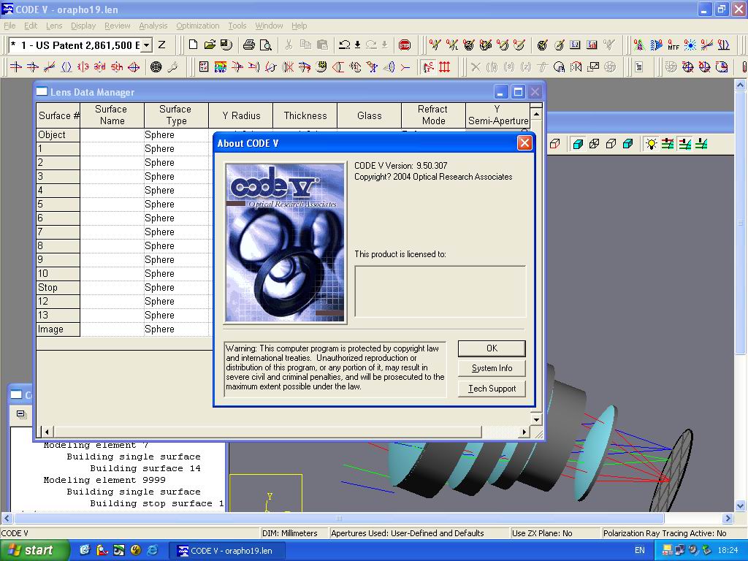The width and height of the screenshot is (748, 561).
Task: Click the 5th order aberrations icon
Action: (x=116, y=67)
